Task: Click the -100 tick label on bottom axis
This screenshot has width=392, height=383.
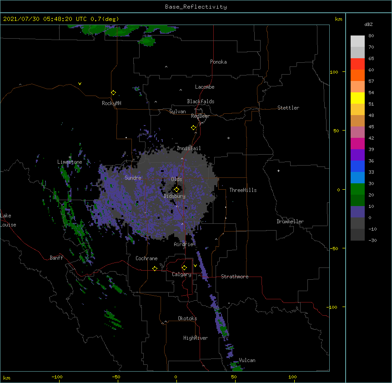Action: pos(57,377)
